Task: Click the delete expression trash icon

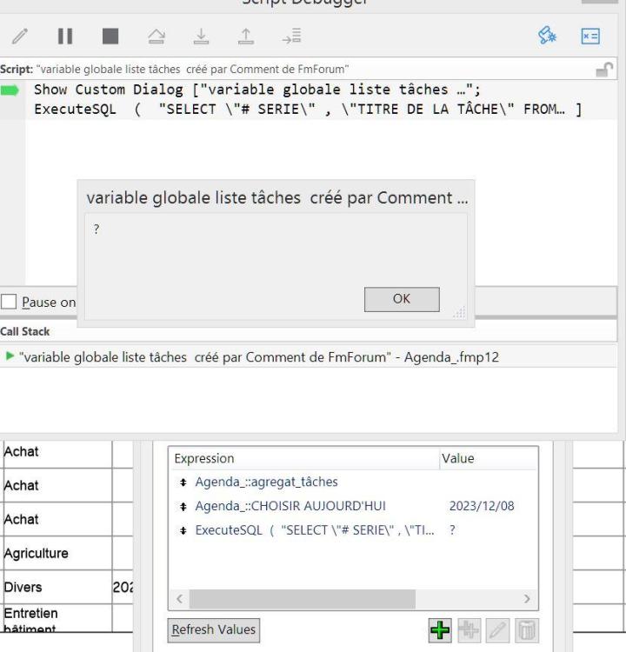Action: pyautogui.click(x=525, y=629)
